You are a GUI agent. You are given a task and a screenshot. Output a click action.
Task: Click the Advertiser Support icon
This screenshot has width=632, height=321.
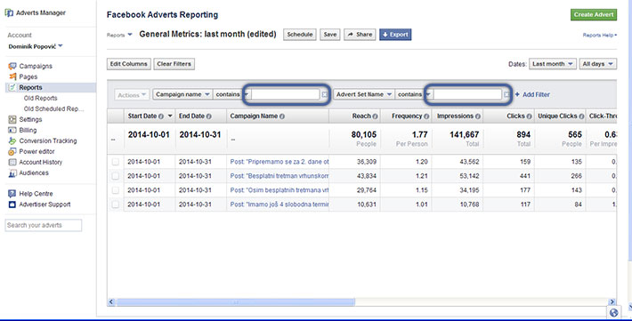pyautogui.click(x=12, y=205)
